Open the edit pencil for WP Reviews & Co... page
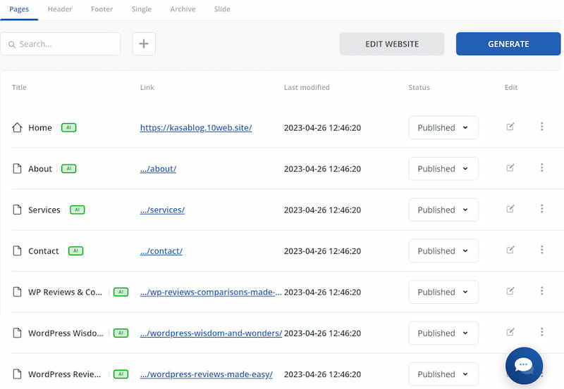 click(x=510, y=291)
